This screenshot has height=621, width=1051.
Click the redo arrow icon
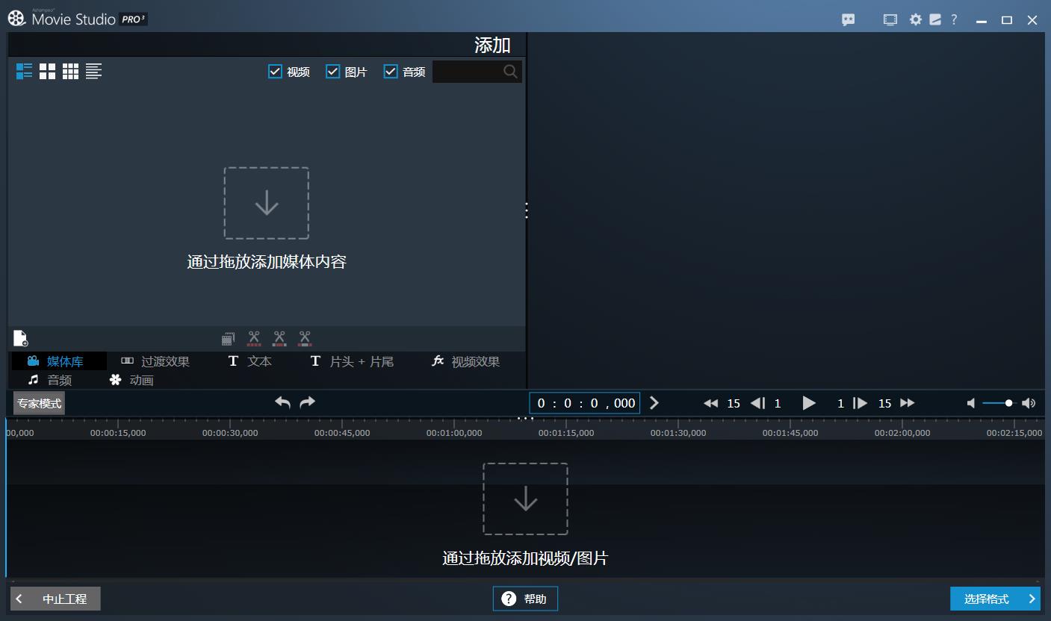(x=307, y=402)
